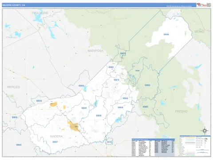Click ZIP code label 93602

[146, 107]
